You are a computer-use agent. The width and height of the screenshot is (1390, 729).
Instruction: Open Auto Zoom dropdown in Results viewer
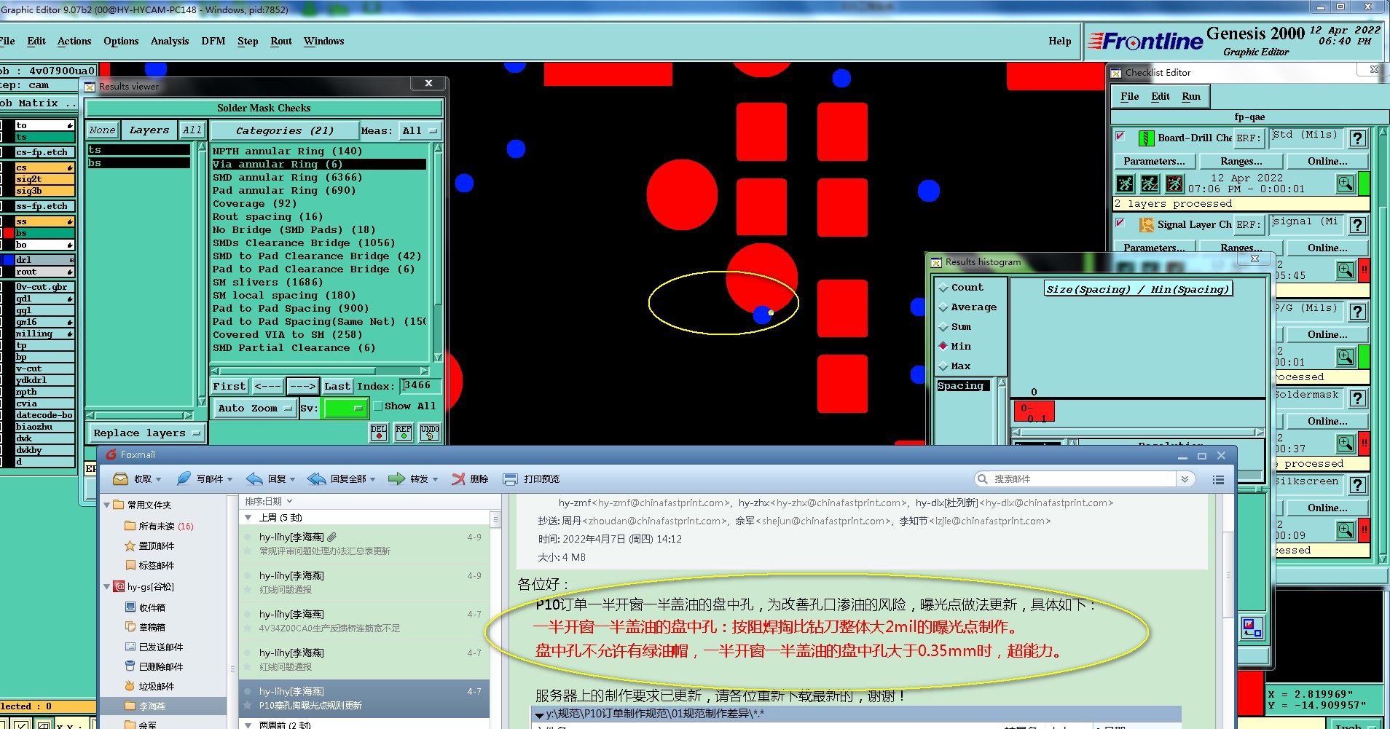click(x=254, y=409)
